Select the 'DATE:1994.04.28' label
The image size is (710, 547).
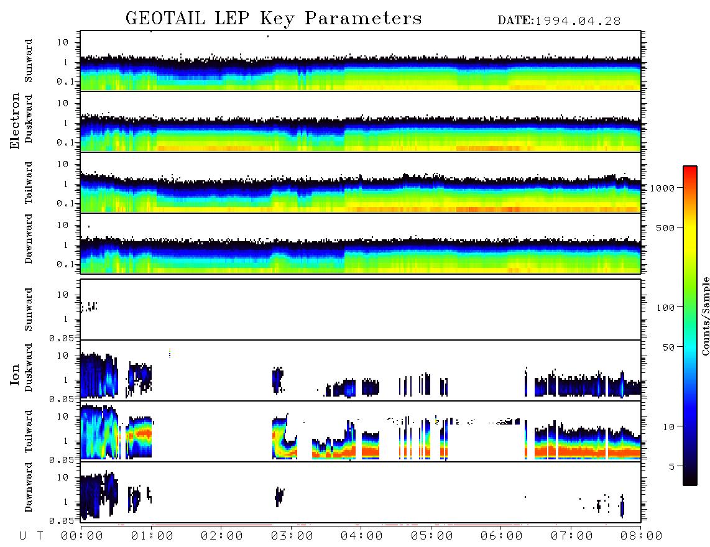[x=559, y=21]
